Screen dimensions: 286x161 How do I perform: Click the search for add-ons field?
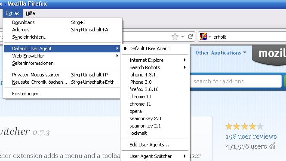236,81
